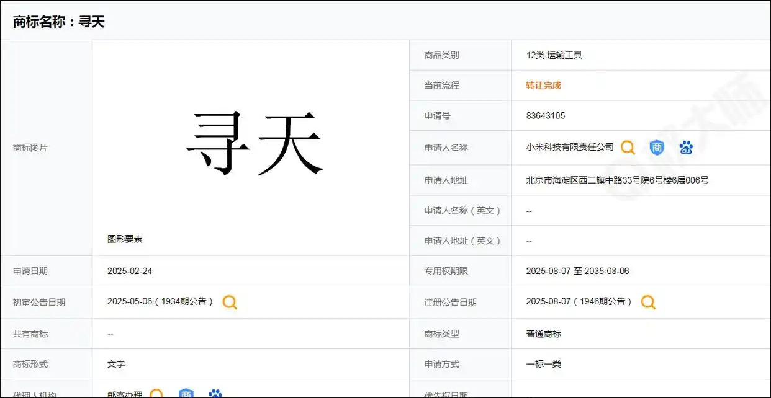Click the 申请方式 label

pos(442,364)
